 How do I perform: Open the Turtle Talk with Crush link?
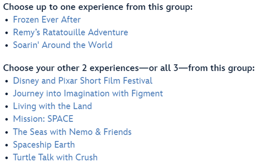click(55, 157)
